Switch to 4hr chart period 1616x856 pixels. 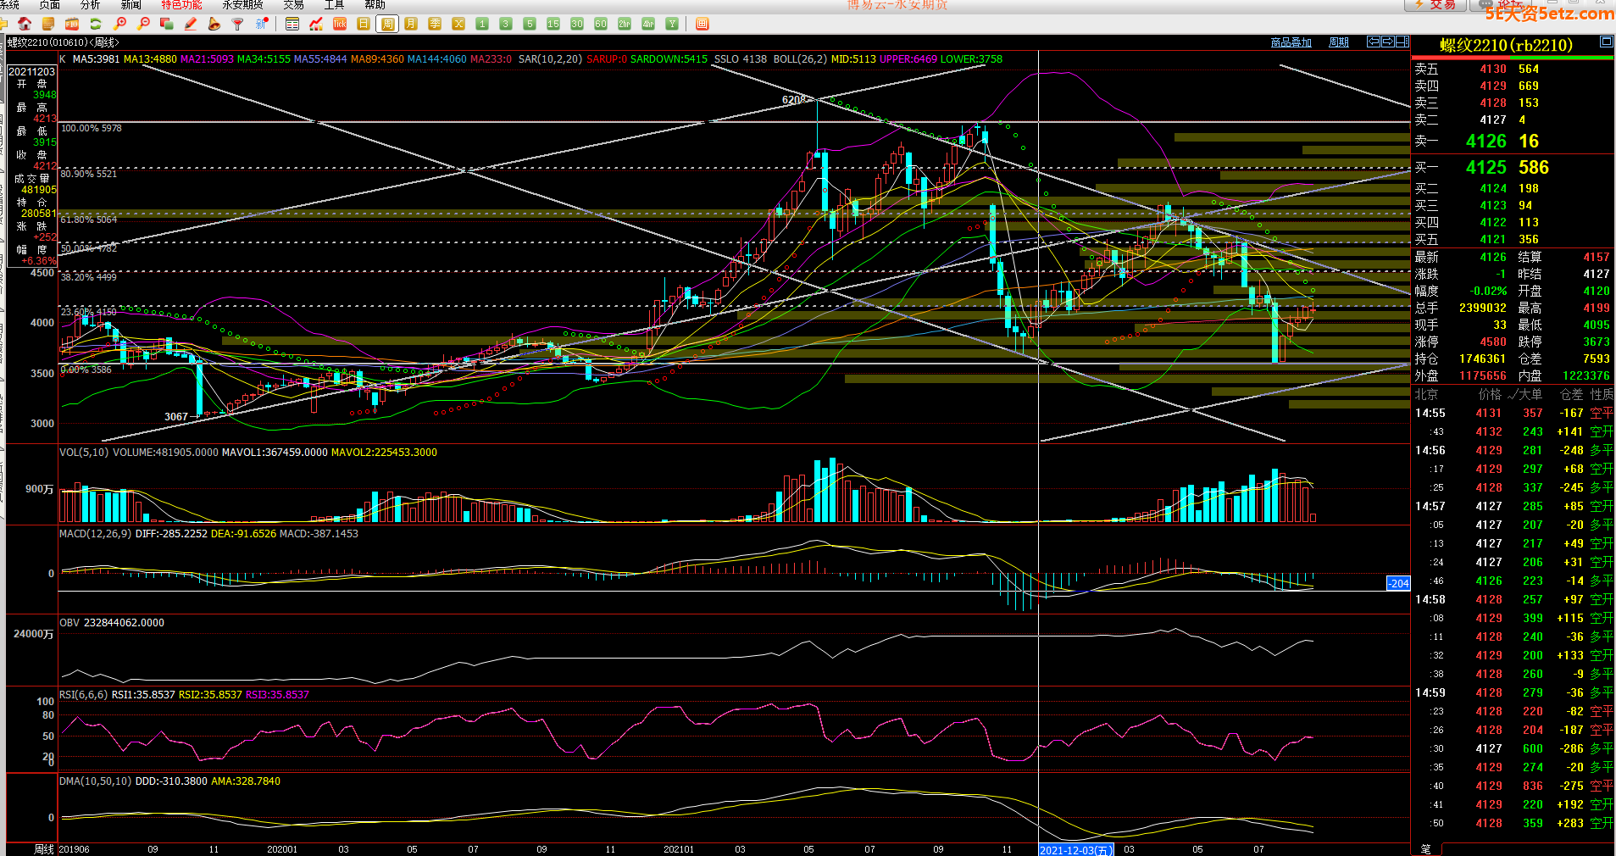pyautogui.click(x=648, y=24)
